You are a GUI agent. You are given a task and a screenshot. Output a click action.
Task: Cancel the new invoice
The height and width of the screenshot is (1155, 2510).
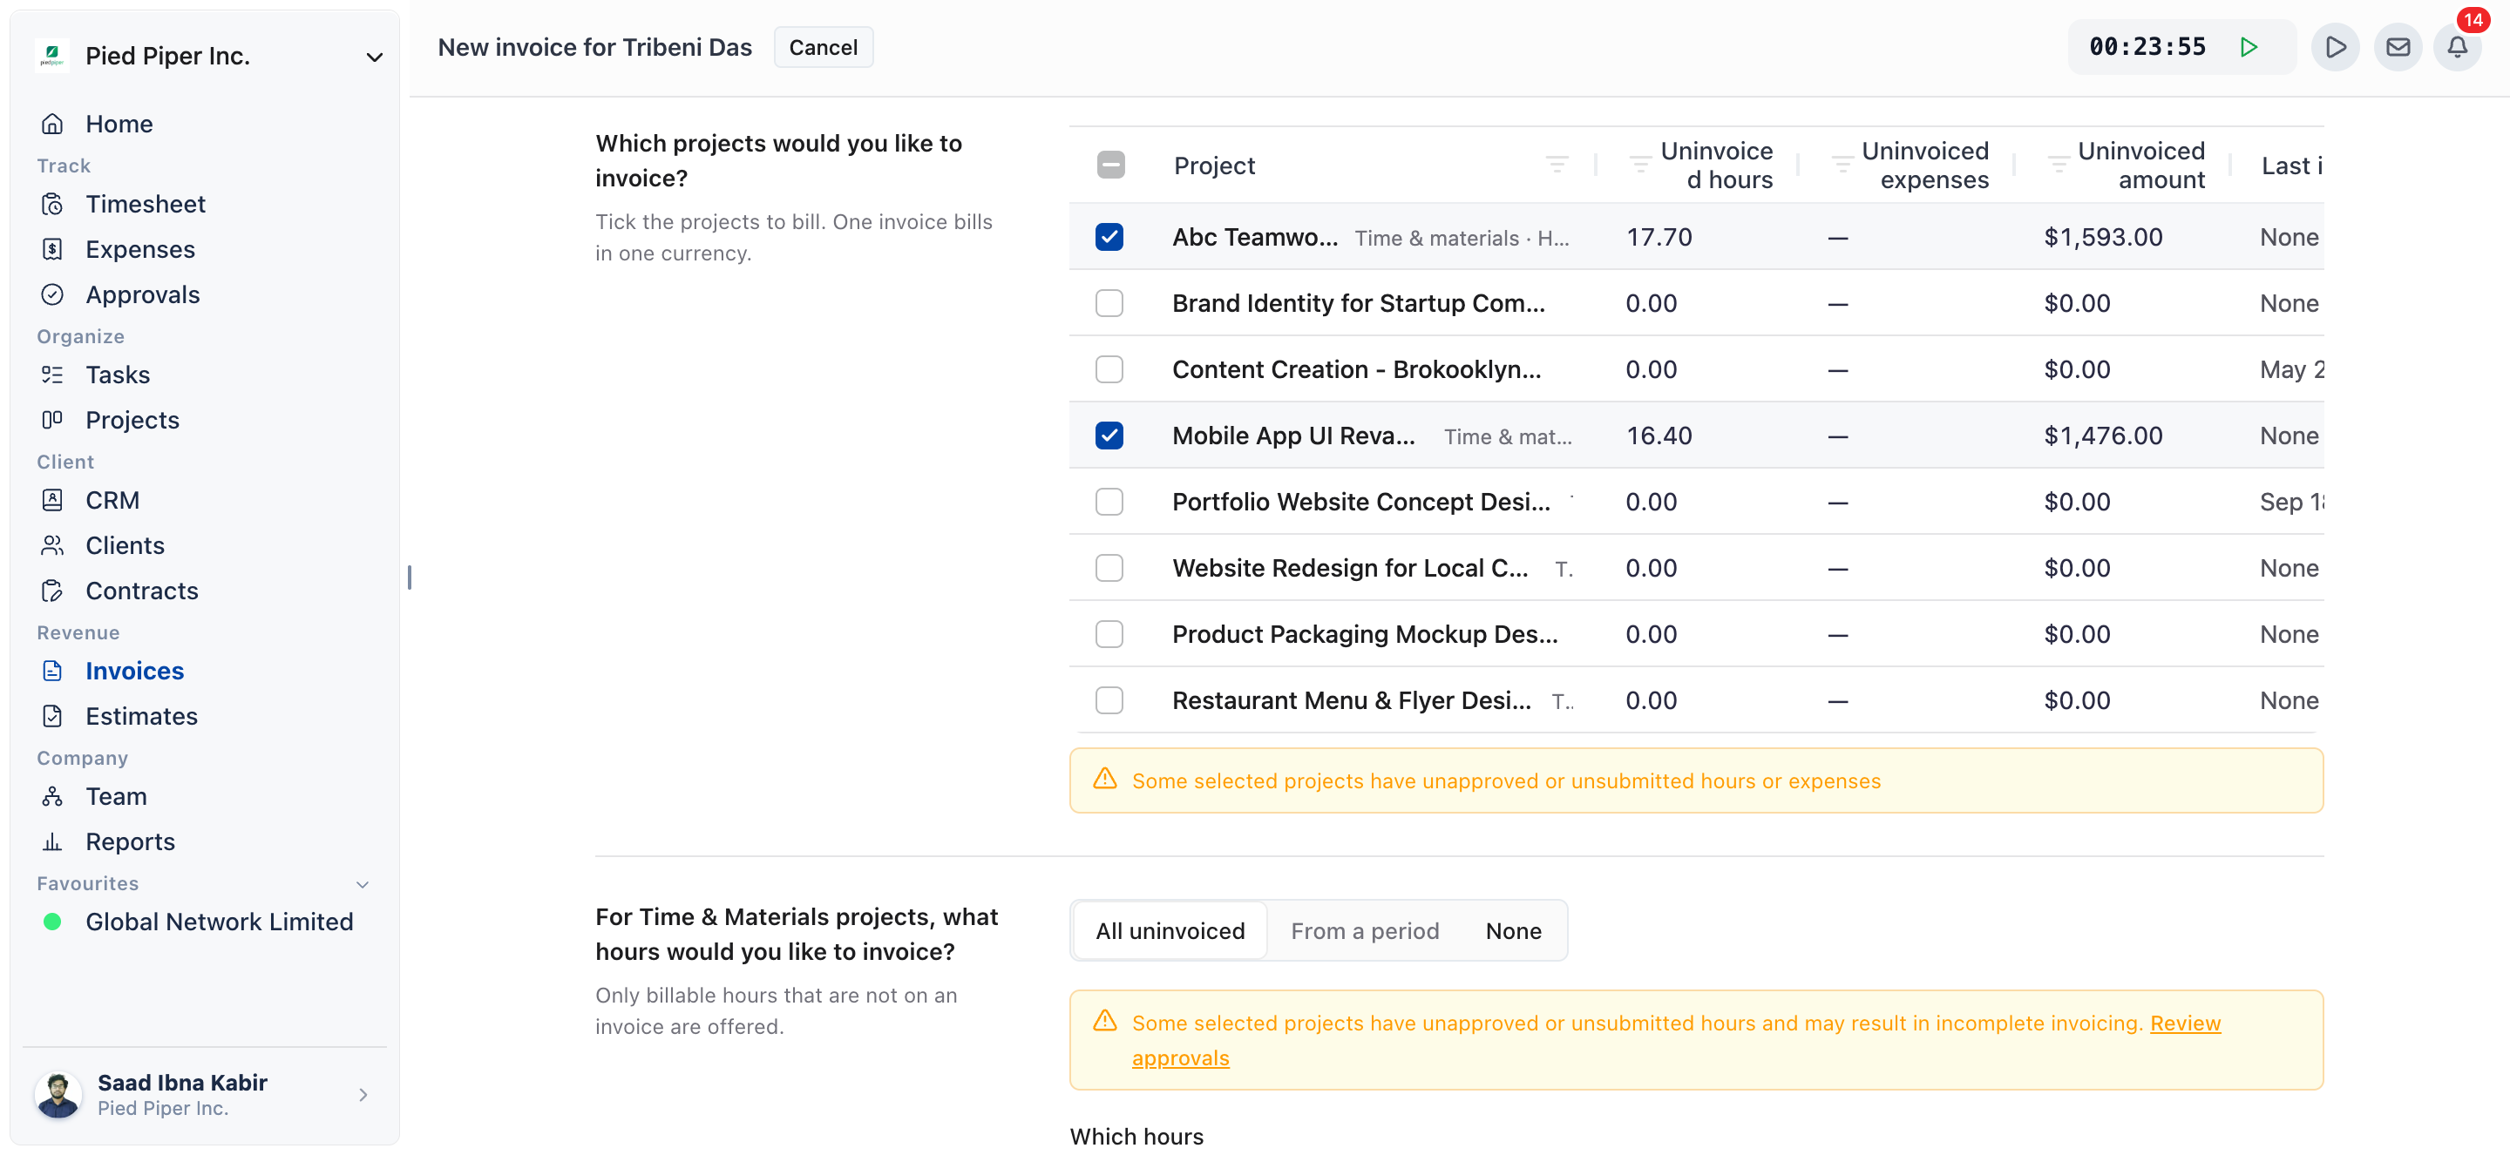pyautogui.click(x=824, y=47)
